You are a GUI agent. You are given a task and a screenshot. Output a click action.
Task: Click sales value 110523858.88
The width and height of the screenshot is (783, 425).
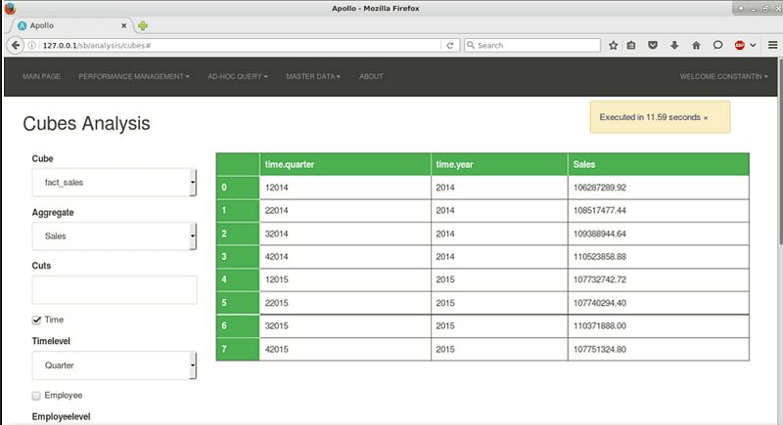tap(599, 257)
